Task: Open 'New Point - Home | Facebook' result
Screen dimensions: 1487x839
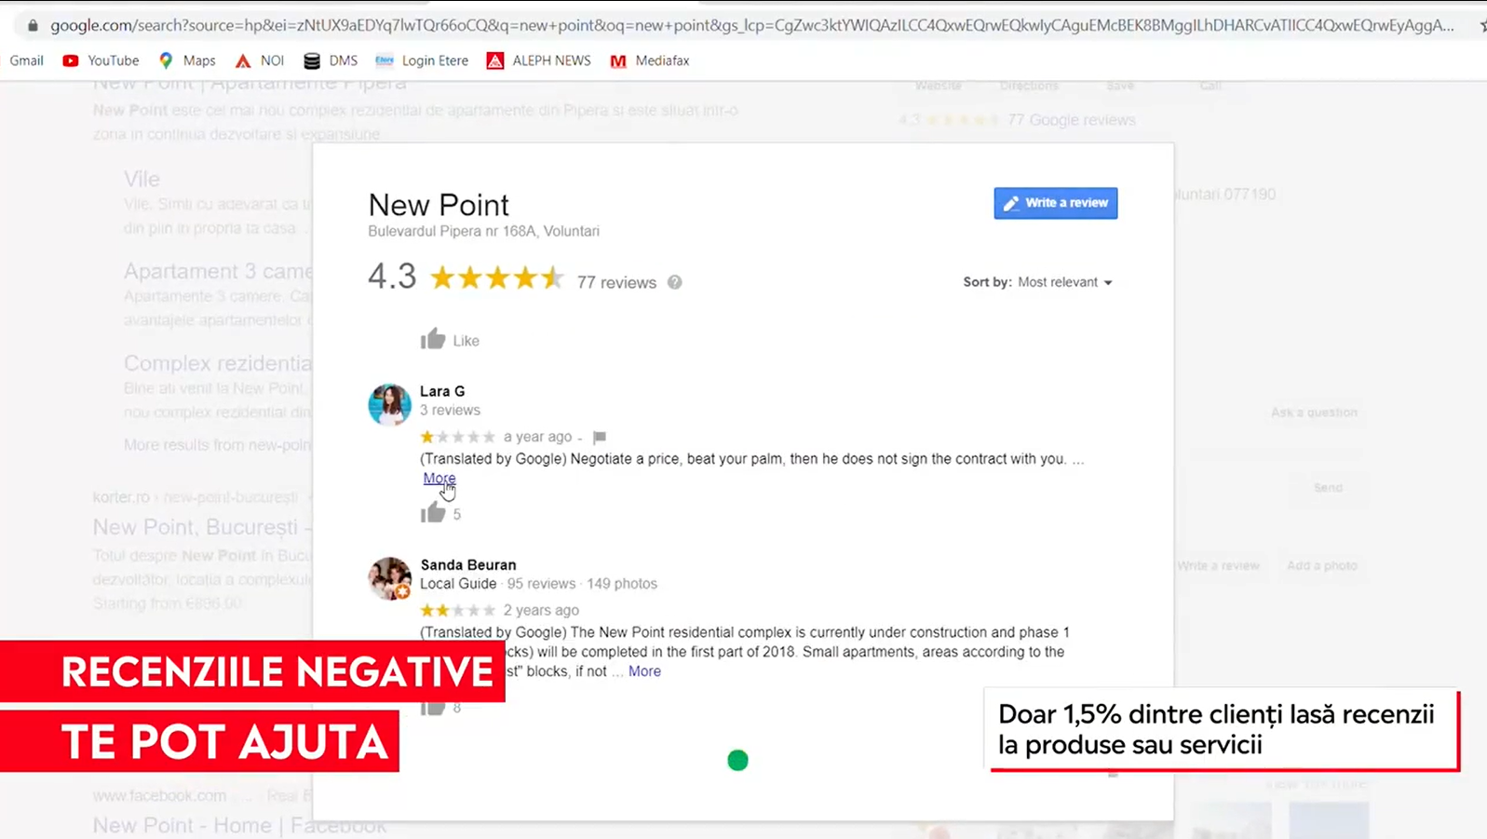Action: point(239,826)
